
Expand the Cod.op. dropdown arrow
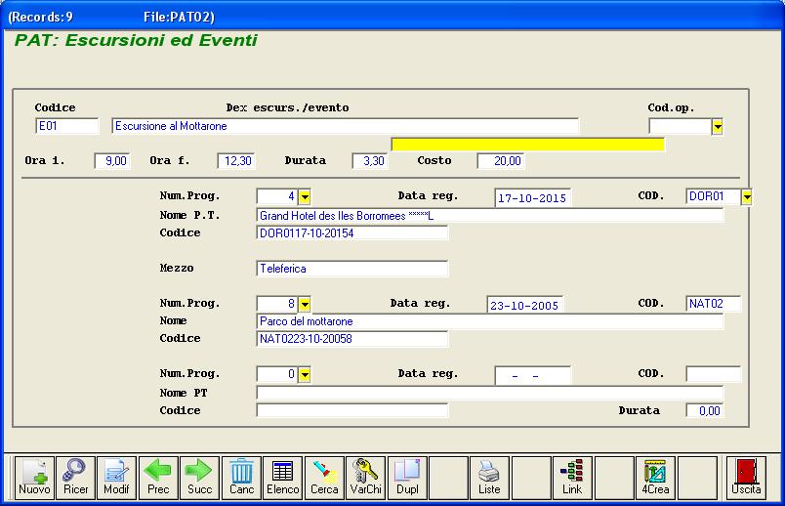(x=718, y=127)
